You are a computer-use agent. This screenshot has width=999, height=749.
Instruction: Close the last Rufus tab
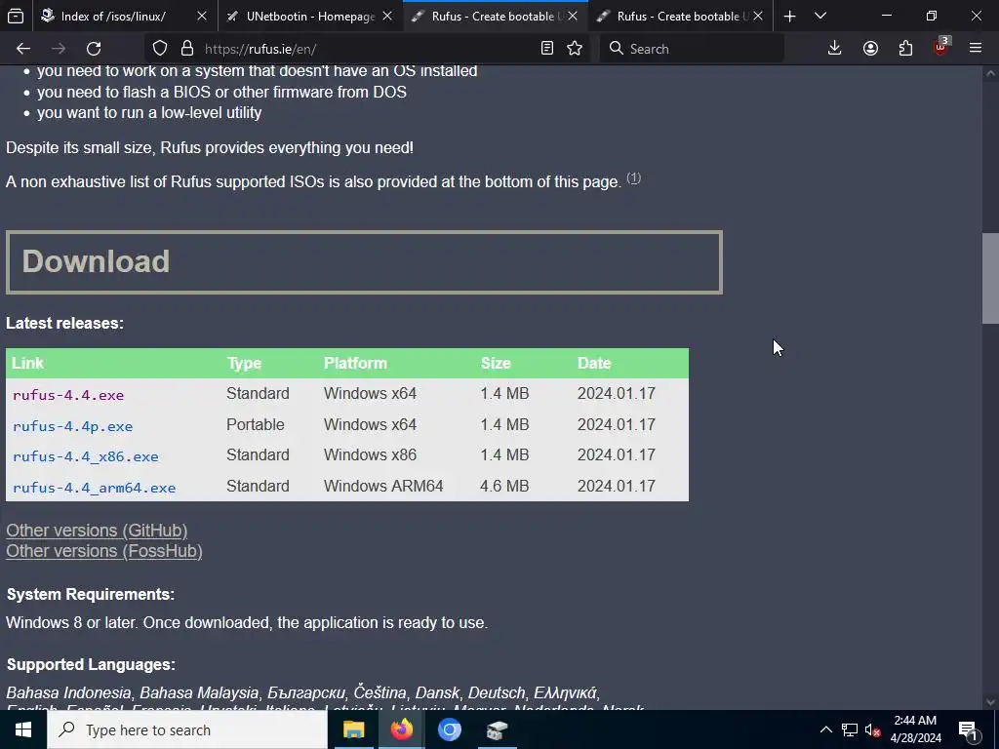click(x=758, y=16)
